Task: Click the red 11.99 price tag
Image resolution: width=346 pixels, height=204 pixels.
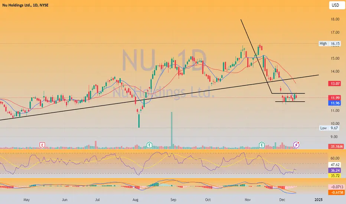Action: coord(335,98)
